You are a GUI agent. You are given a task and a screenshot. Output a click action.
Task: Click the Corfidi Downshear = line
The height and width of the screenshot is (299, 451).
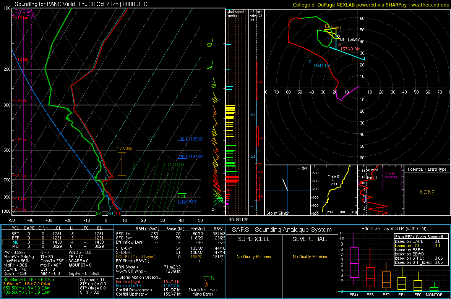148,290
